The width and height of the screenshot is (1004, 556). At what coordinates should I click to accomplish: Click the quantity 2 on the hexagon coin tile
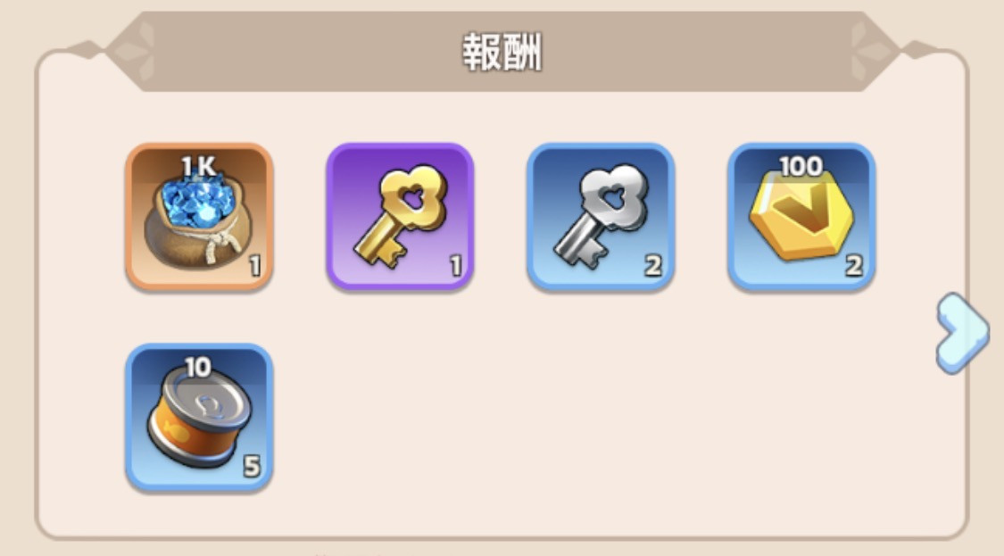[853, 265]
